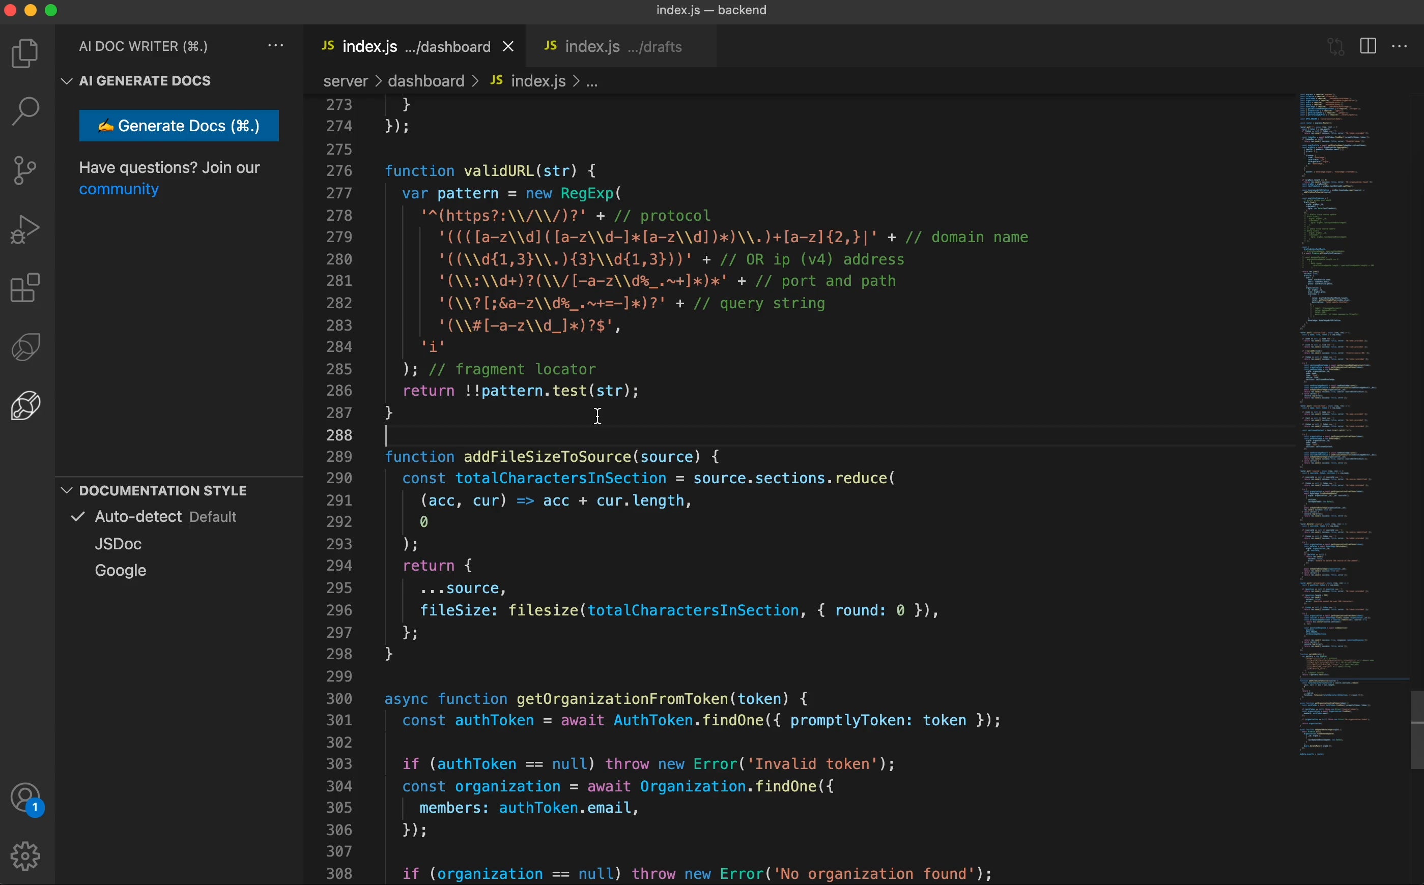Collapse the AI Generate Docs section
Image resolution: width=1424 pixels, height=885 pixels.
coord(67,81)
